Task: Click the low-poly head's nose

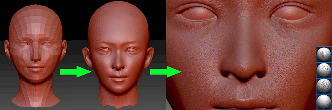Action: [36, 57]
